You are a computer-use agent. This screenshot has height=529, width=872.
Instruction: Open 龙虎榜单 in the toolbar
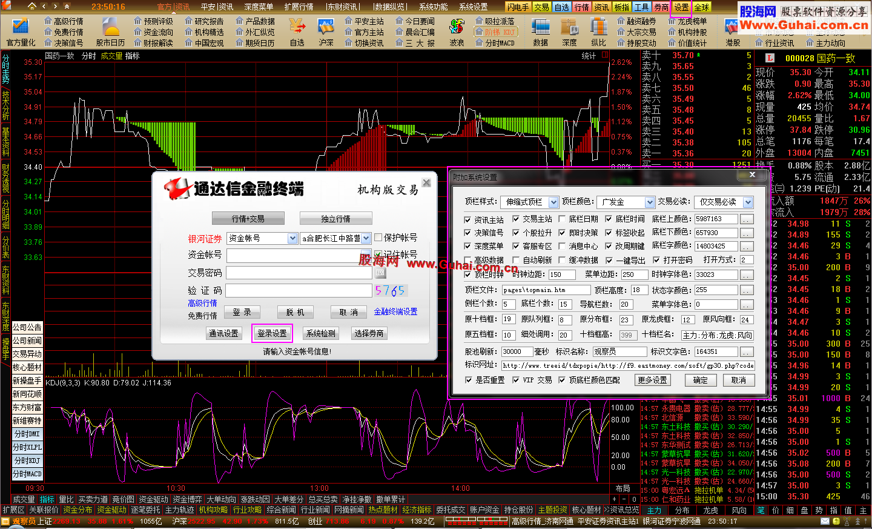tap(688, 21)
